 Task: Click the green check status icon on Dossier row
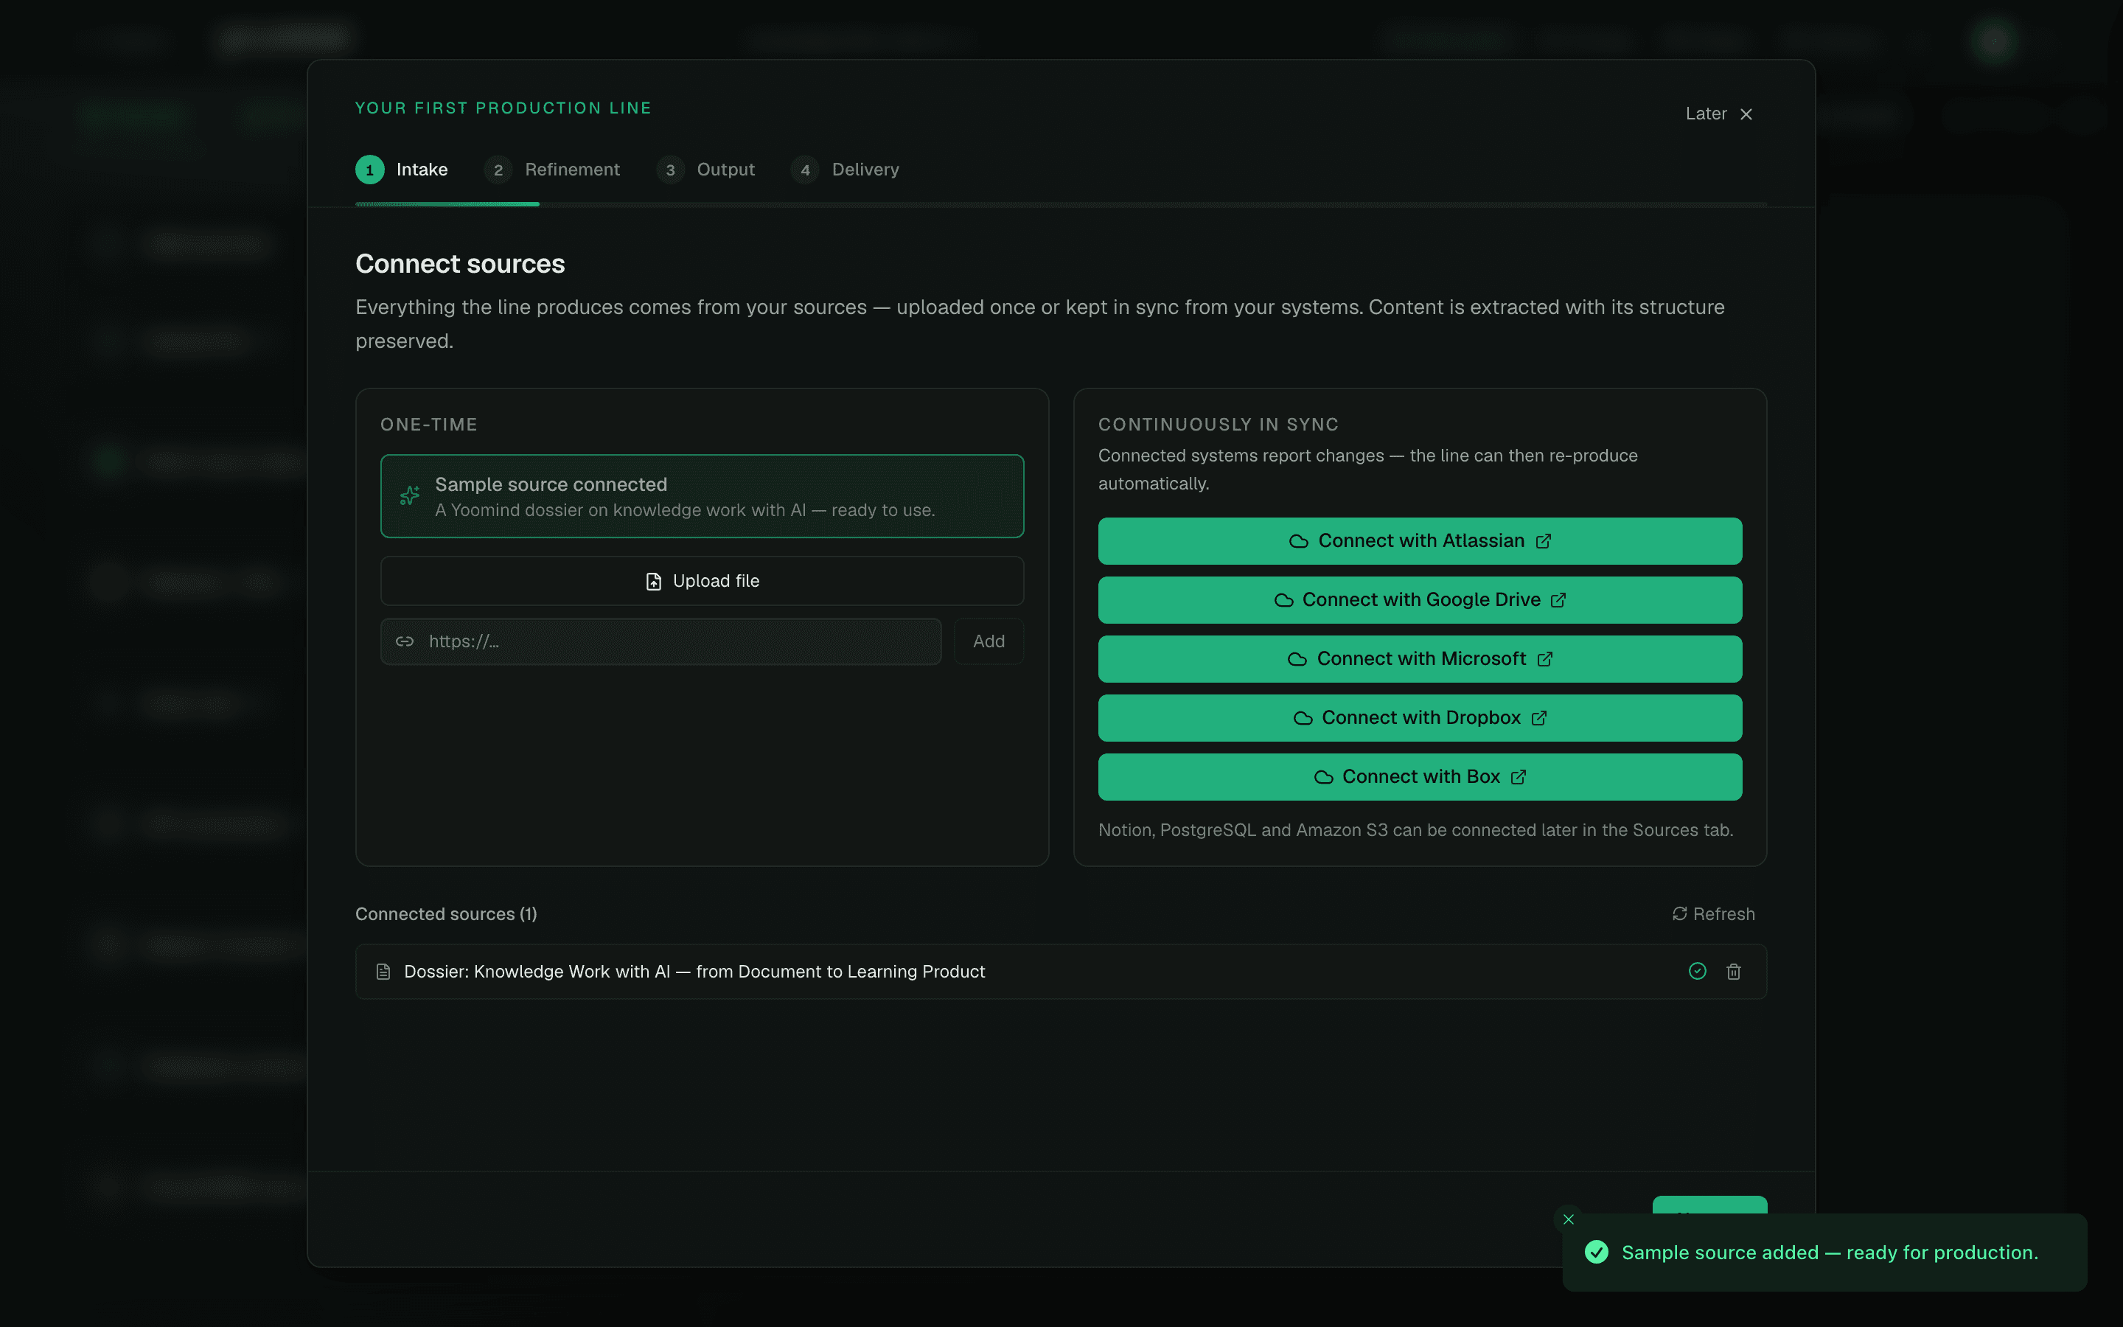1698,971
